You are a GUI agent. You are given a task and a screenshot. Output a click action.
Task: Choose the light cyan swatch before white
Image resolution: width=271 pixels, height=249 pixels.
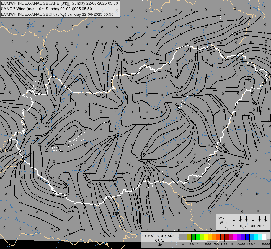click(x=260, y=237)
